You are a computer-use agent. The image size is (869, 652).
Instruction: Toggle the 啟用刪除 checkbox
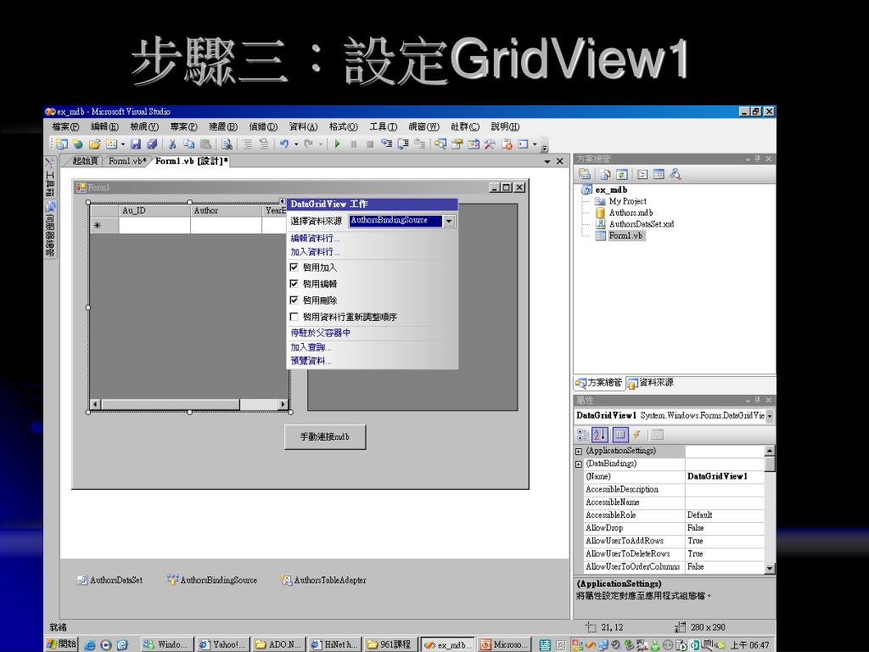(x=294, y=300)
